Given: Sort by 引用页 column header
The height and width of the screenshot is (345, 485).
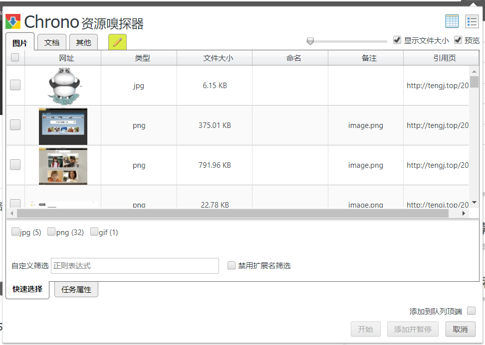Looking at the screenshot, I should pyautogui.click(x=442, y=58).
